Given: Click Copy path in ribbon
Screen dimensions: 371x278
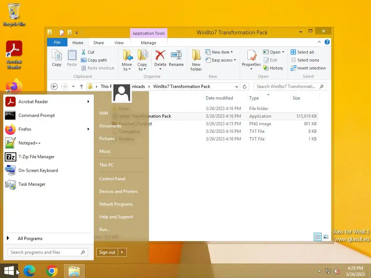Looking at the screenshot, I should (x=94, y=60).
